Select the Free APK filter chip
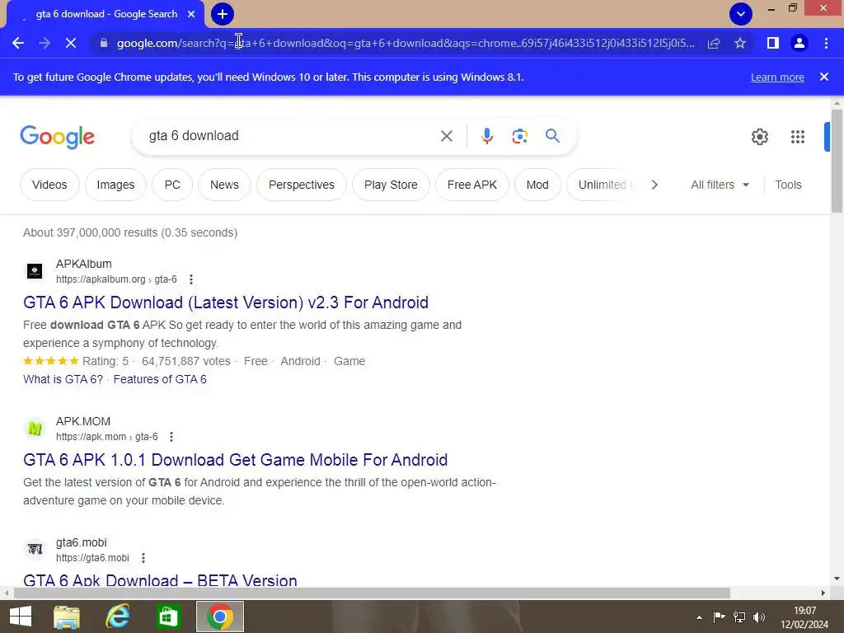Image resolution: width=844 pixels, height=633 pixels. [472, 185]
